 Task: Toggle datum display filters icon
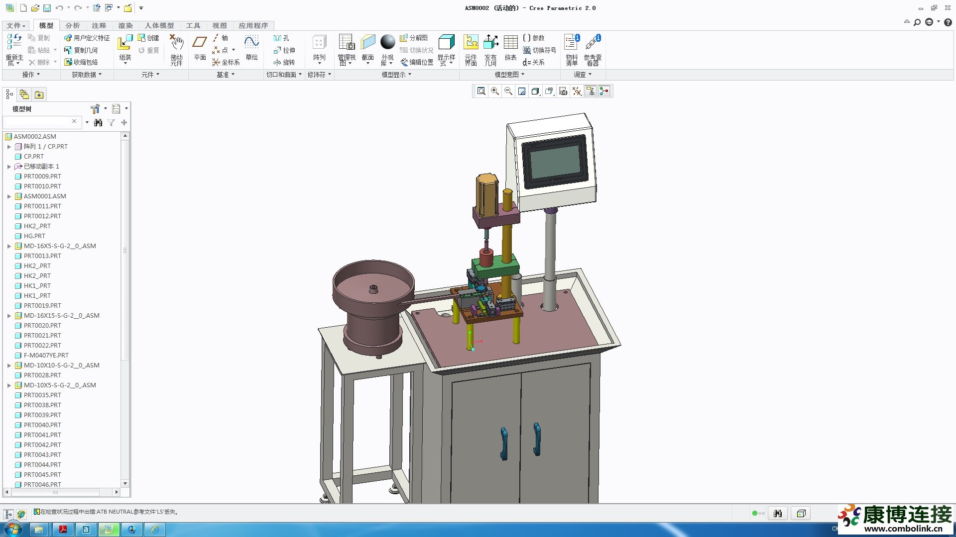[x=577, y=91]
